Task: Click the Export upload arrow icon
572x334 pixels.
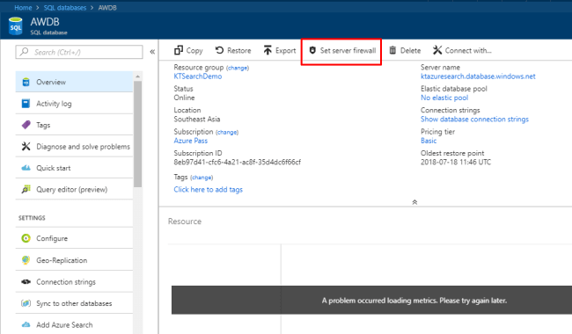Action: coord(268,50)
